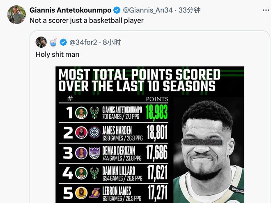Click the Bucks logo beside Giannis's rank
This screenshot has width=271, height=203.
tap(94, 112)
